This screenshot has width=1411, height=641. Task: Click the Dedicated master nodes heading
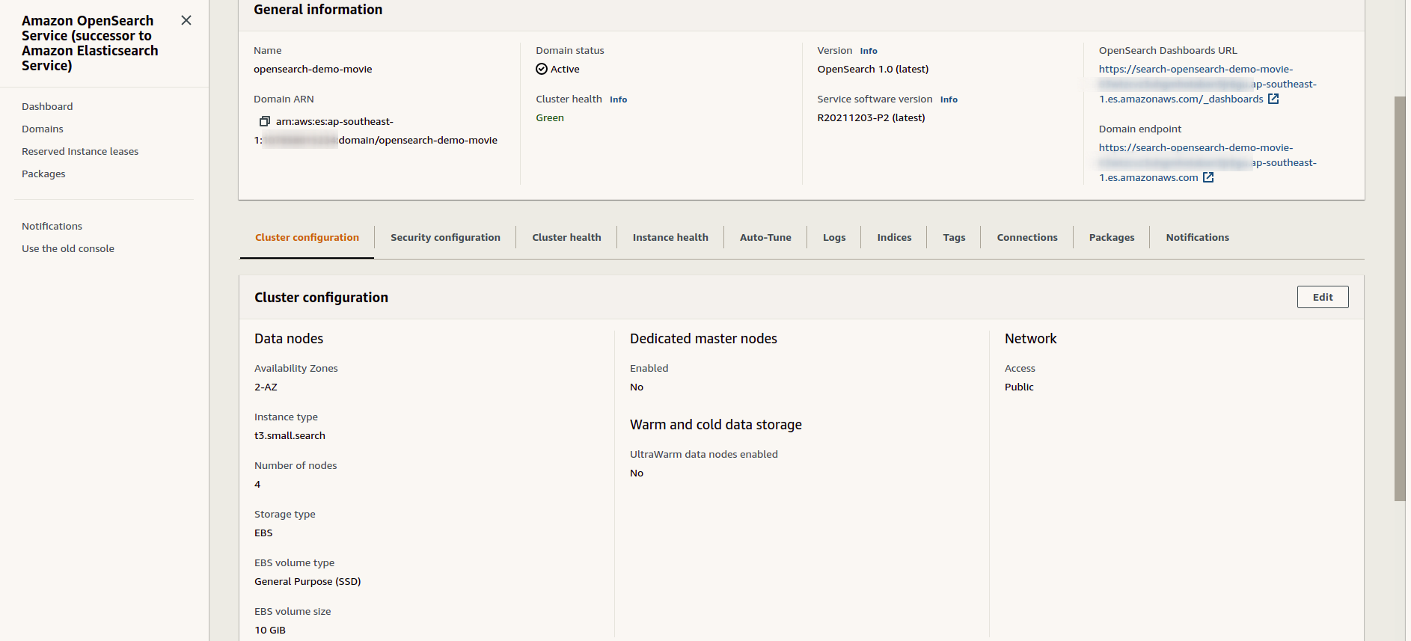point(703,338)
